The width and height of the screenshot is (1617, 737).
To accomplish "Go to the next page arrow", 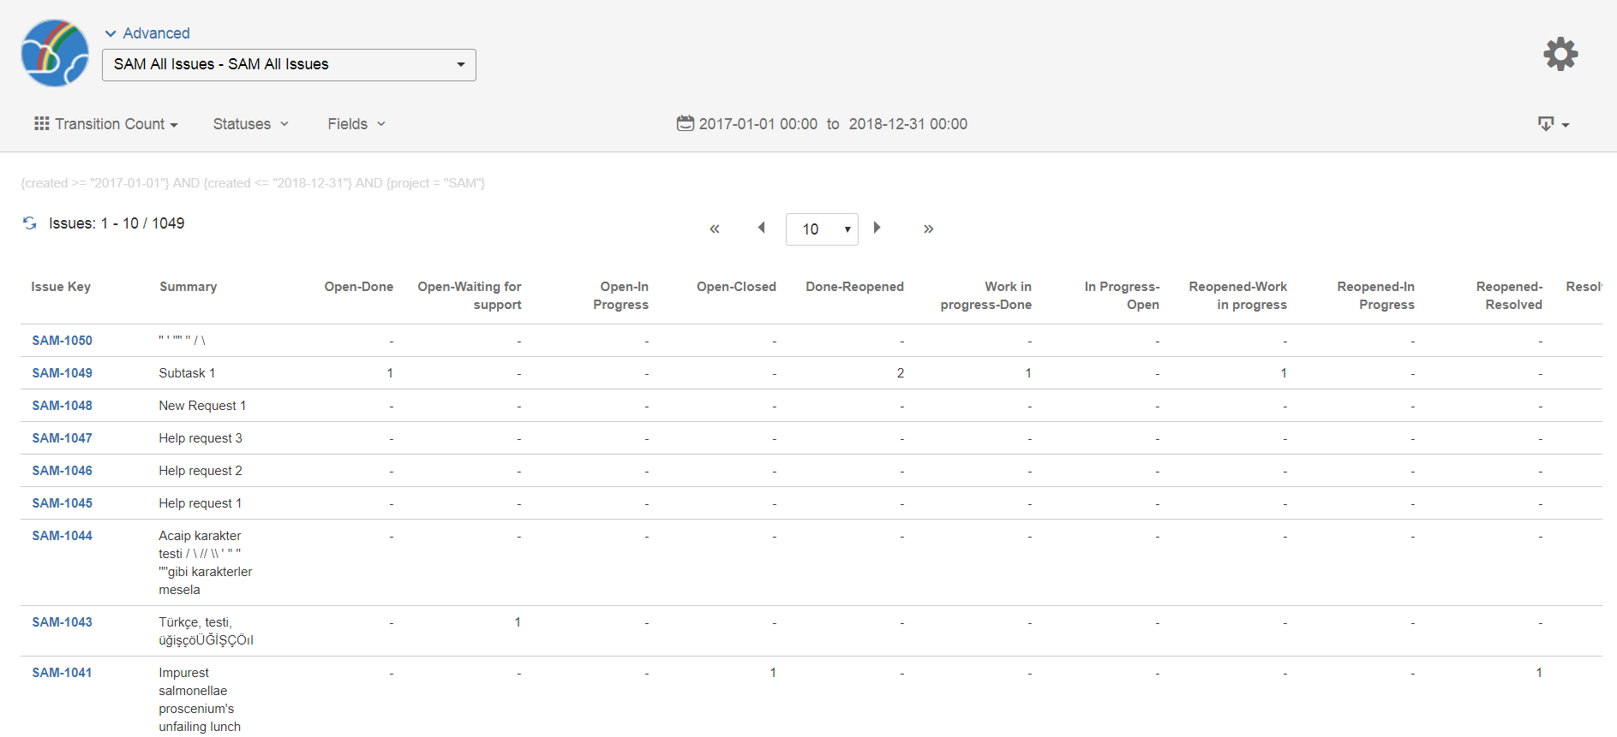I will pos(877,228).
